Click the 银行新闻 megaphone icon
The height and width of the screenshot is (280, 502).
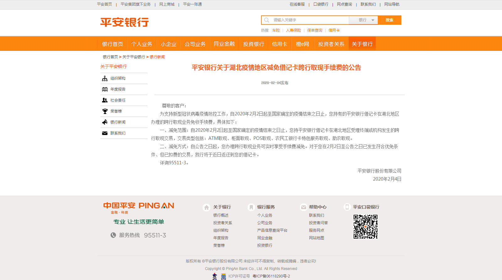click(x=105, y=122)
